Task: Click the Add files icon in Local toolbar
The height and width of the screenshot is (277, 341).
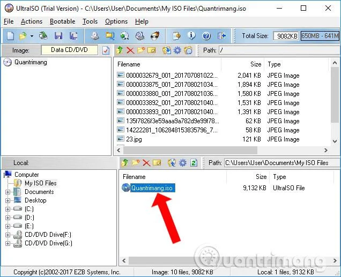Action: click(172, 163)
